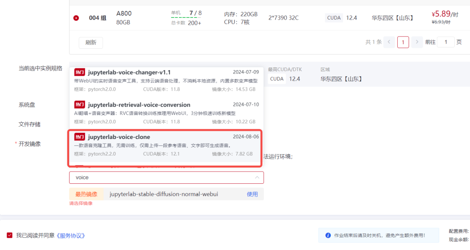
Task: Open the 《服务协议》 link
Action: [x=70, y=236]
